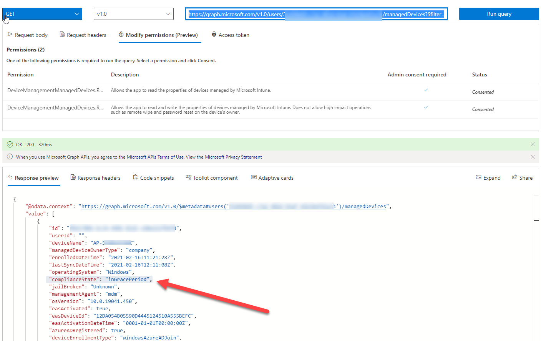
Task: Click the Access token lock icon
Action: [214, 35]
